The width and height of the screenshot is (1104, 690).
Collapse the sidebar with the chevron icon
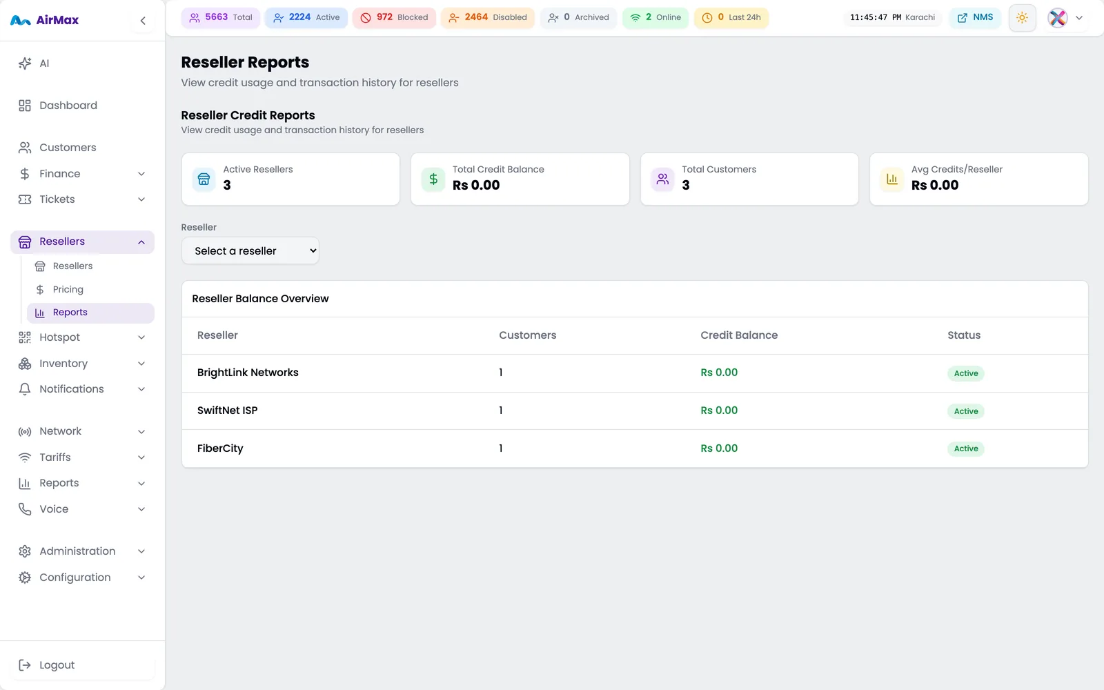[x=143, y=21]
